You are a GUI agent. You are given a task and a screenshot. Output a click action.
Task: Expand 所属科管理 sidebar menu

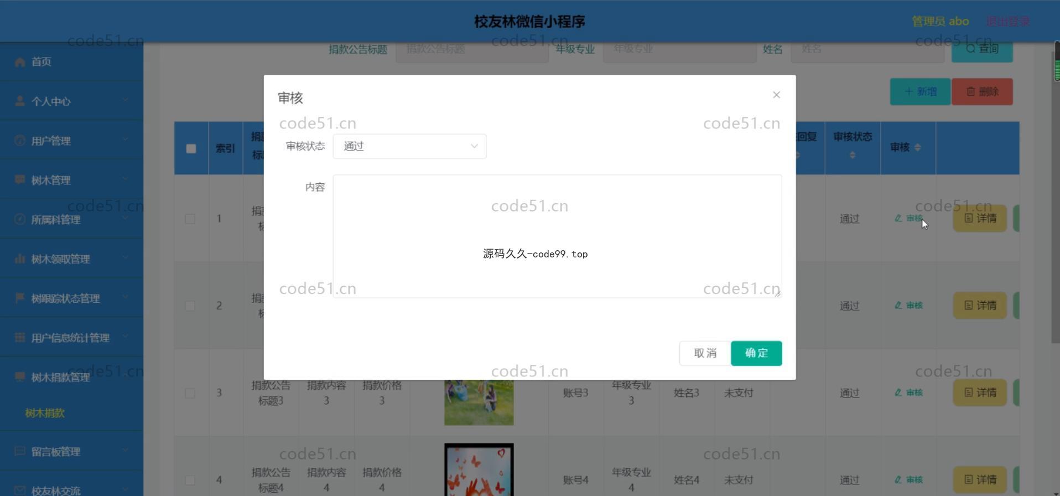click(71, 219)
